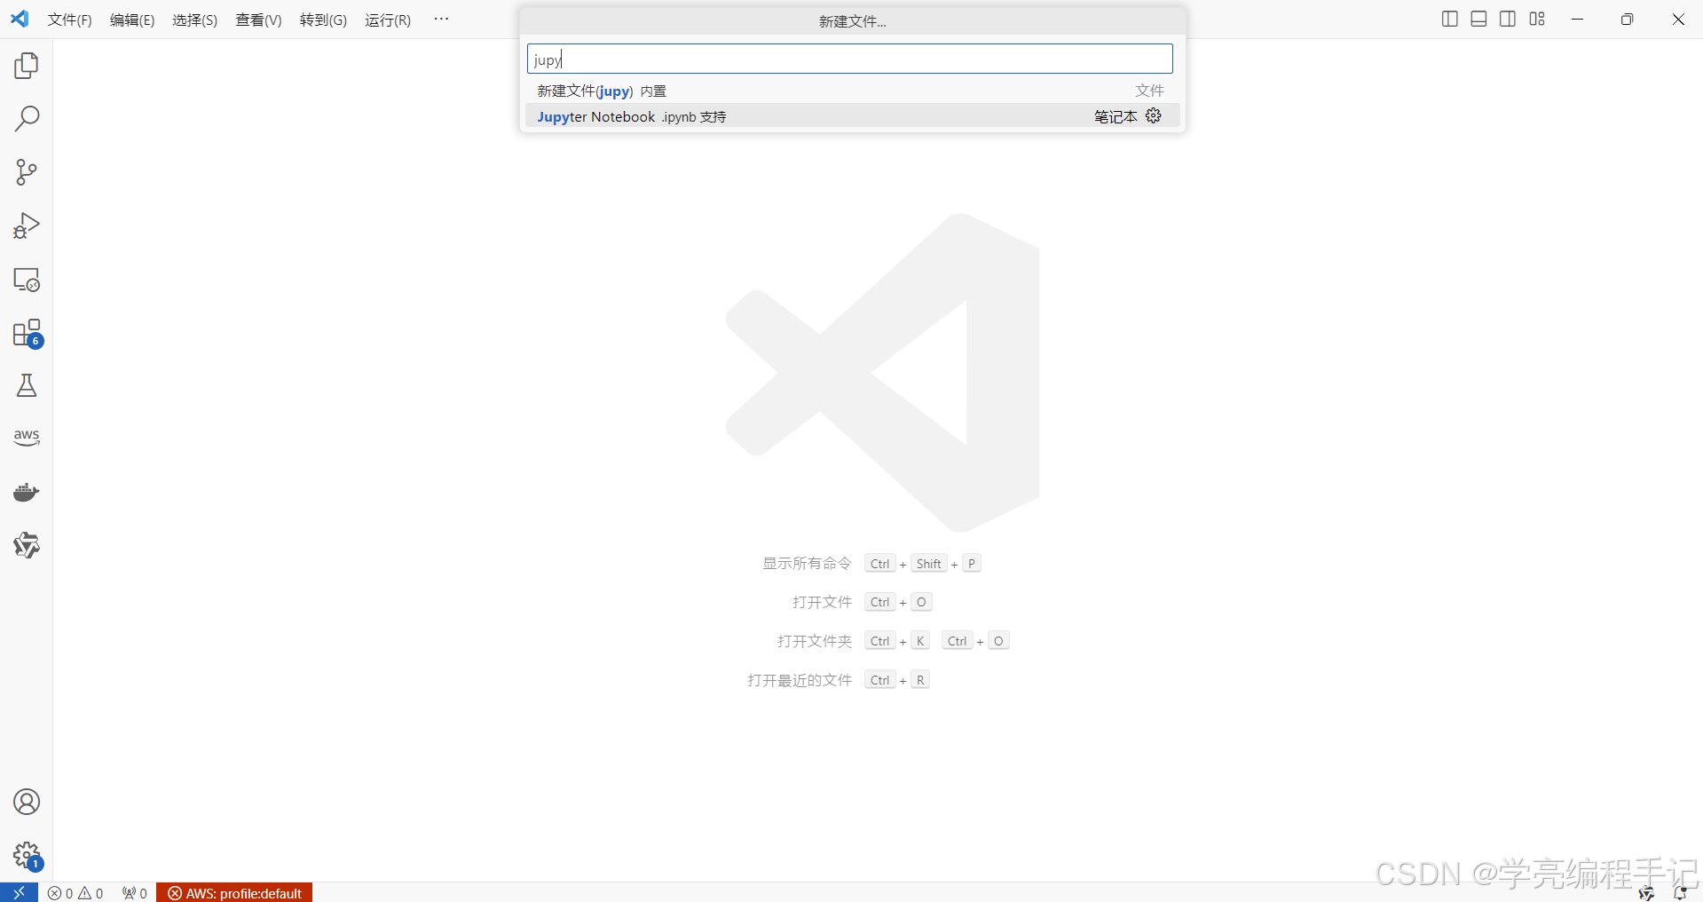Open Run and Debug view
This screenshot has height=902, width=1703.
tap(27, 225)
